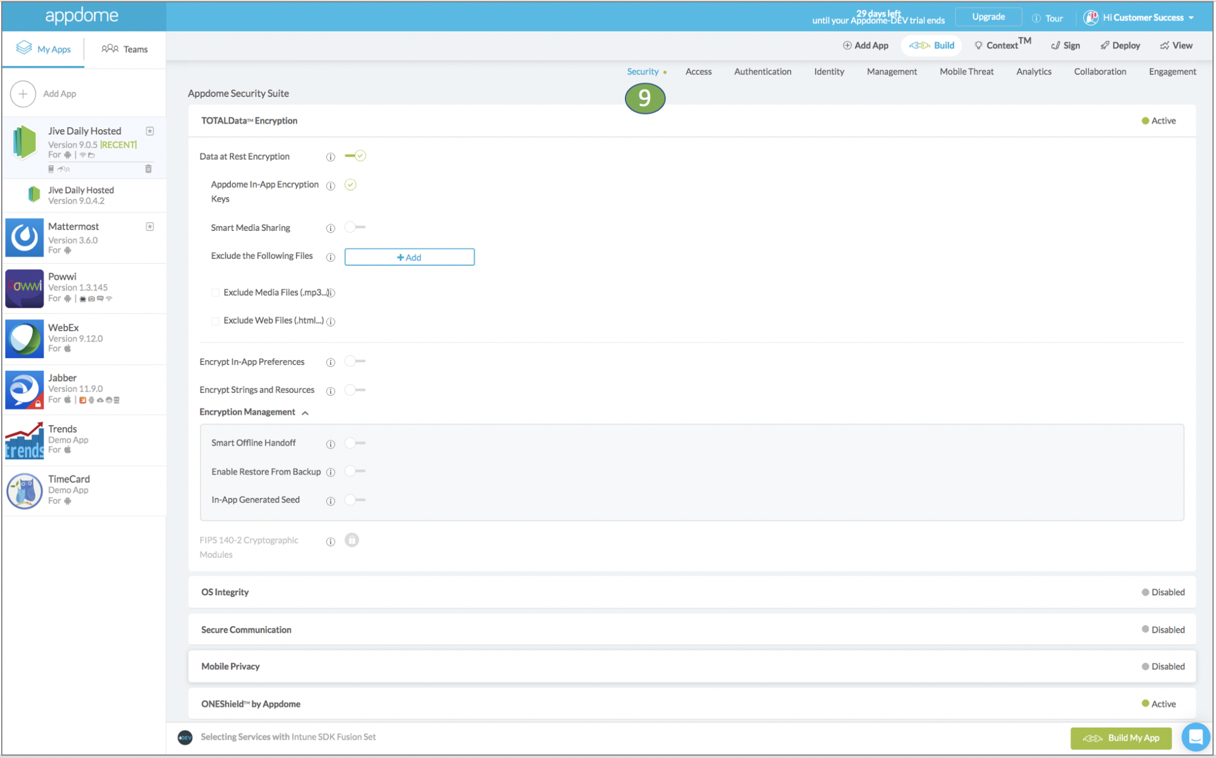Click Build My App button
Viewport: 1216px width, 758px height.
pos(1121,738)
